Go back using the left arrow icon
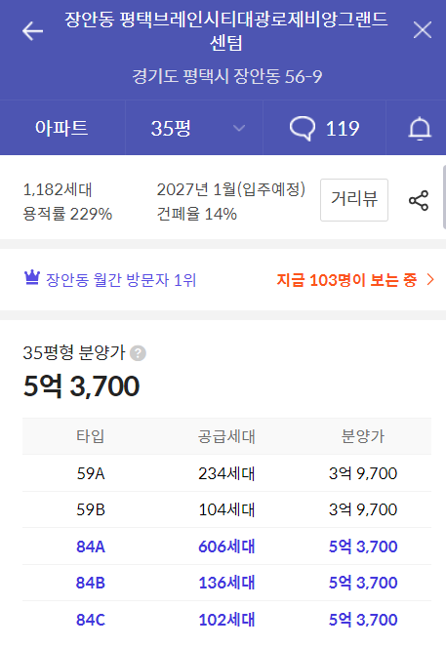 tap(32, 31)
